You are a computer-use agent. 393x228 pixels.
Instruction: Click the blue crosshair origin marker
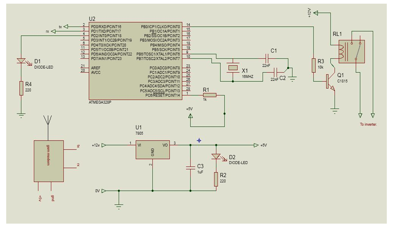click(199, 140)
